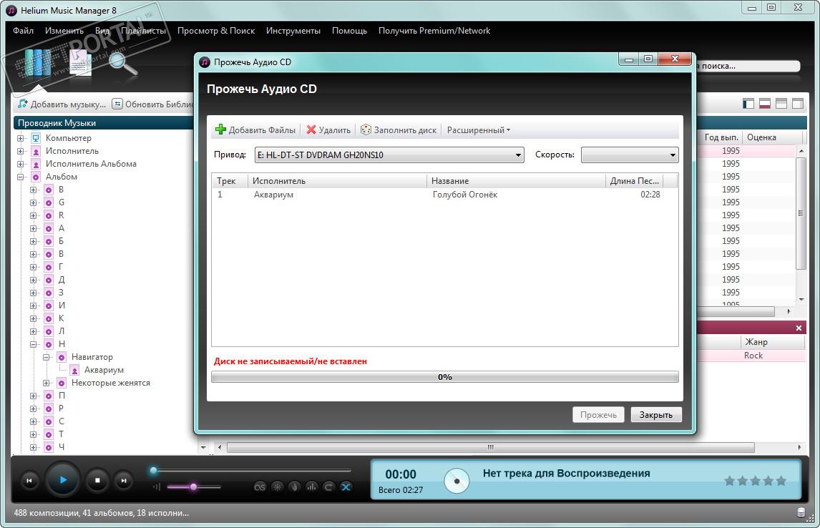
Task: Toggle the flame icon player button
Action: [x=294, y=487]
